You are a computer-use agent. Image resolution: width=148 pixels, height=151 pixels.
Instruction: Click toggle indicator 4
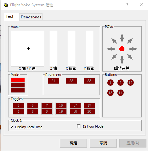[19, 111]
